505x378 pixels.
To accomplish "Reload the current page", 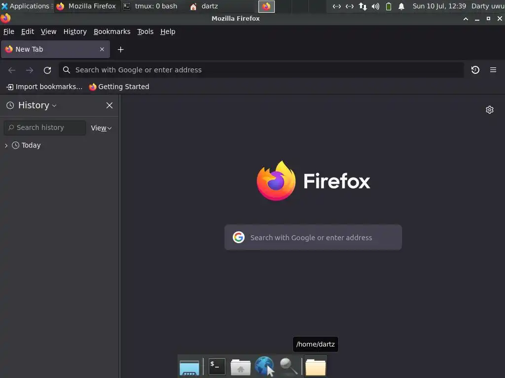I will point(47,70).
